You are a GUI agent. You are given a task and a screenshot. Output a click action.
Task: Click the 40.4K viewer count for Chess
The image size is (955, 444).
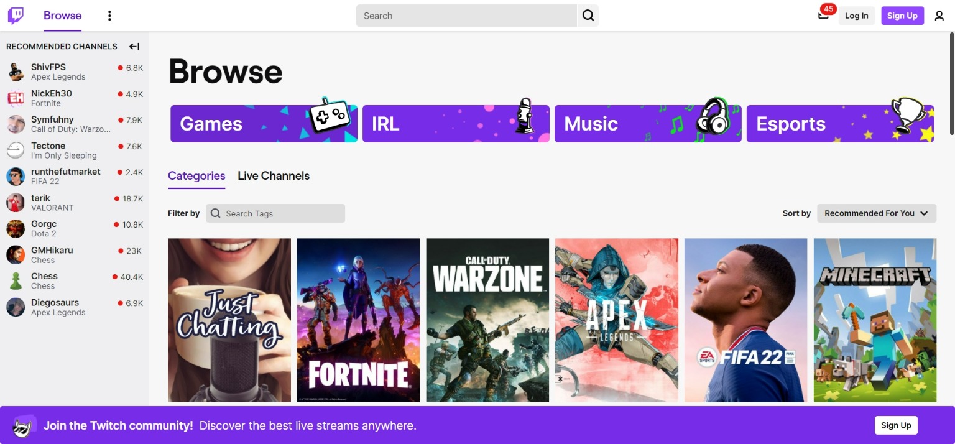pos(132,277)
